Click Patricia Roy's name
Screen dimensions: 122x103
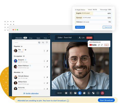tap(21, 88)
